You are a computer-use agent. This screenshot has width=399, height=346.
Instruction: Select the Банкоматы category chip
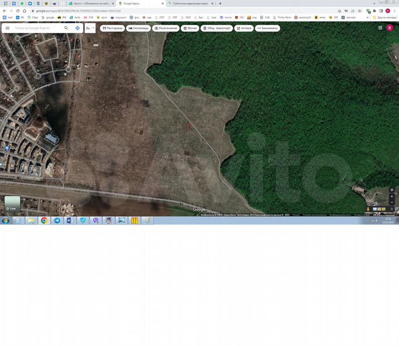tap(267, 28)
